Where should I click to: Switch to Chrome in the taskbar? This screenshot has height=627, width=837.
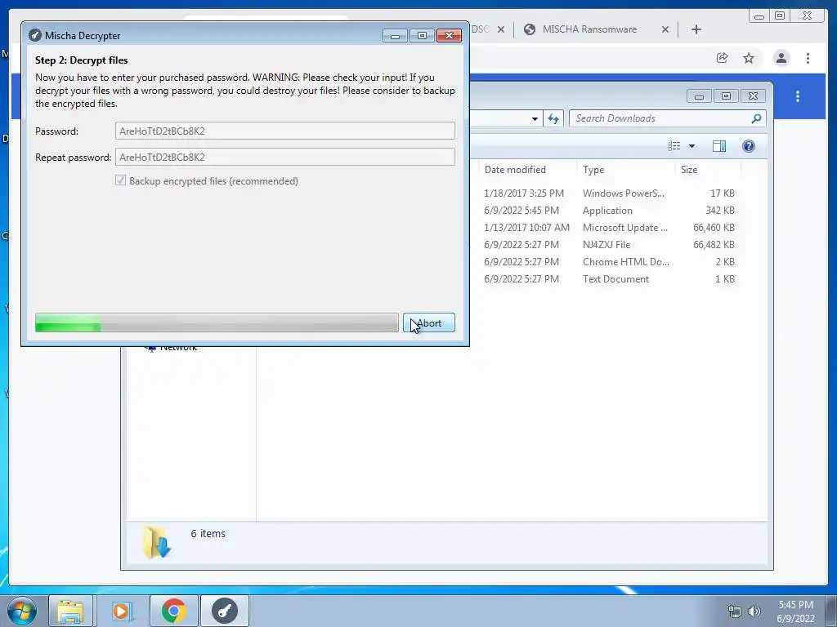(x=173, y=611)
